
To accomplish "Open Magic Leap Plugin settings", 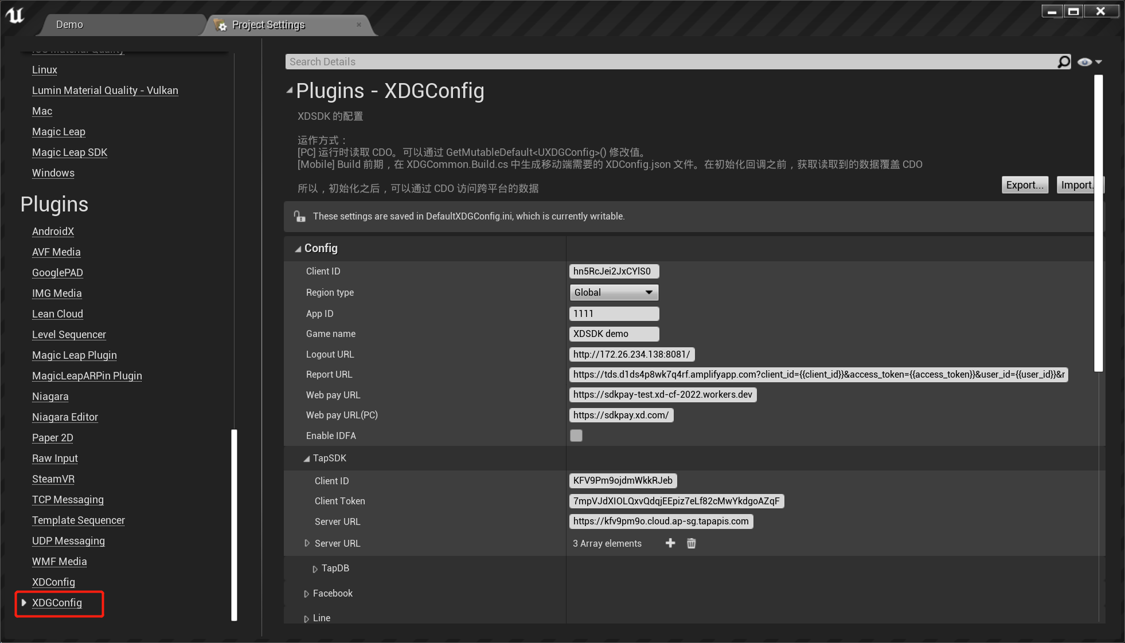I will click(74, 355).
